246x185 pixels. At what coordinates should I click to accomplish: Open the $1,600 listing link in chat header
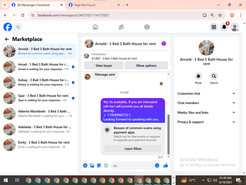point(114,59)
